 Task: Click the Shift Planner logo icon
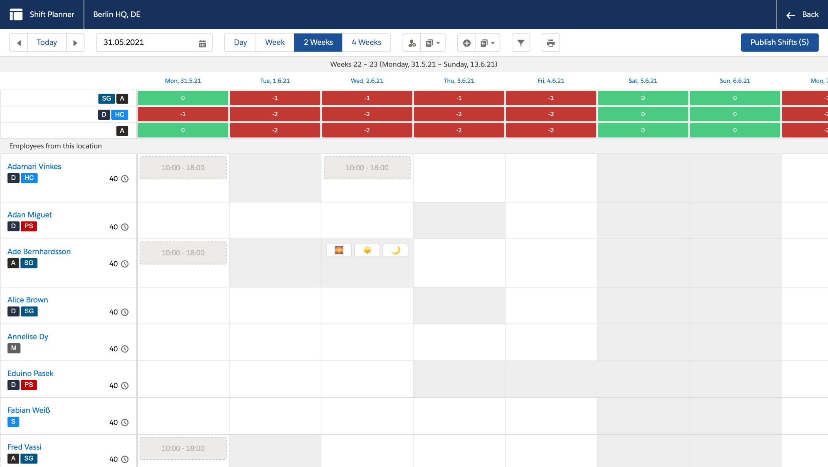[x=16, y=14]
